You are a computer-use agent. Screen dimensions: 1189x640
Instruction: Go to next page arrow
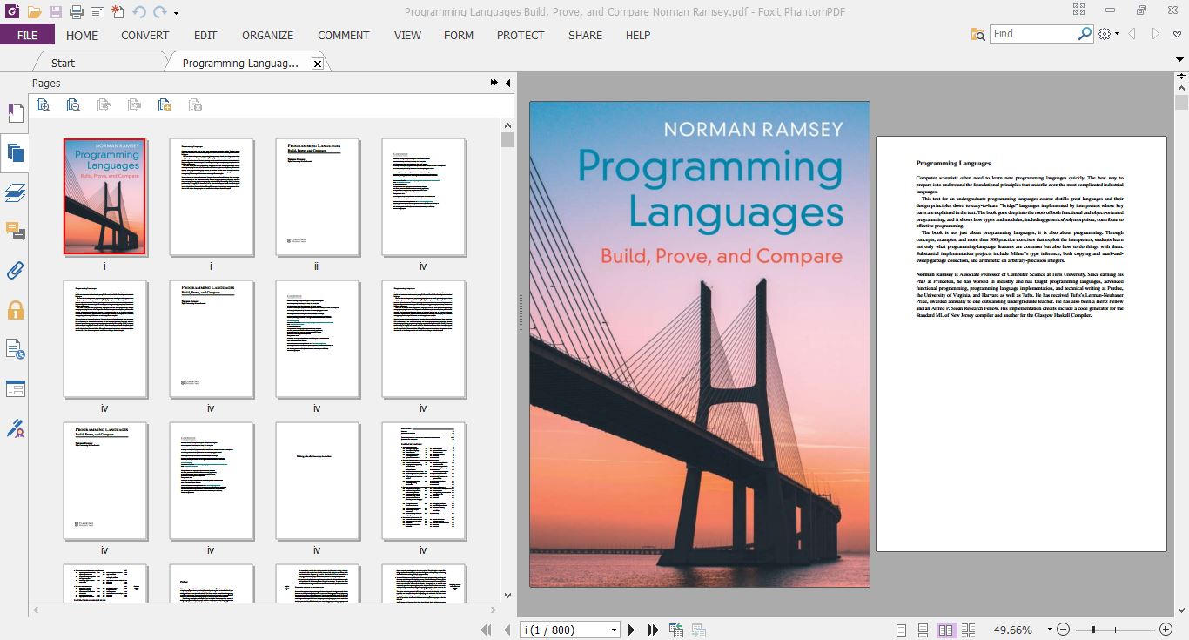(x=632, y=630)
